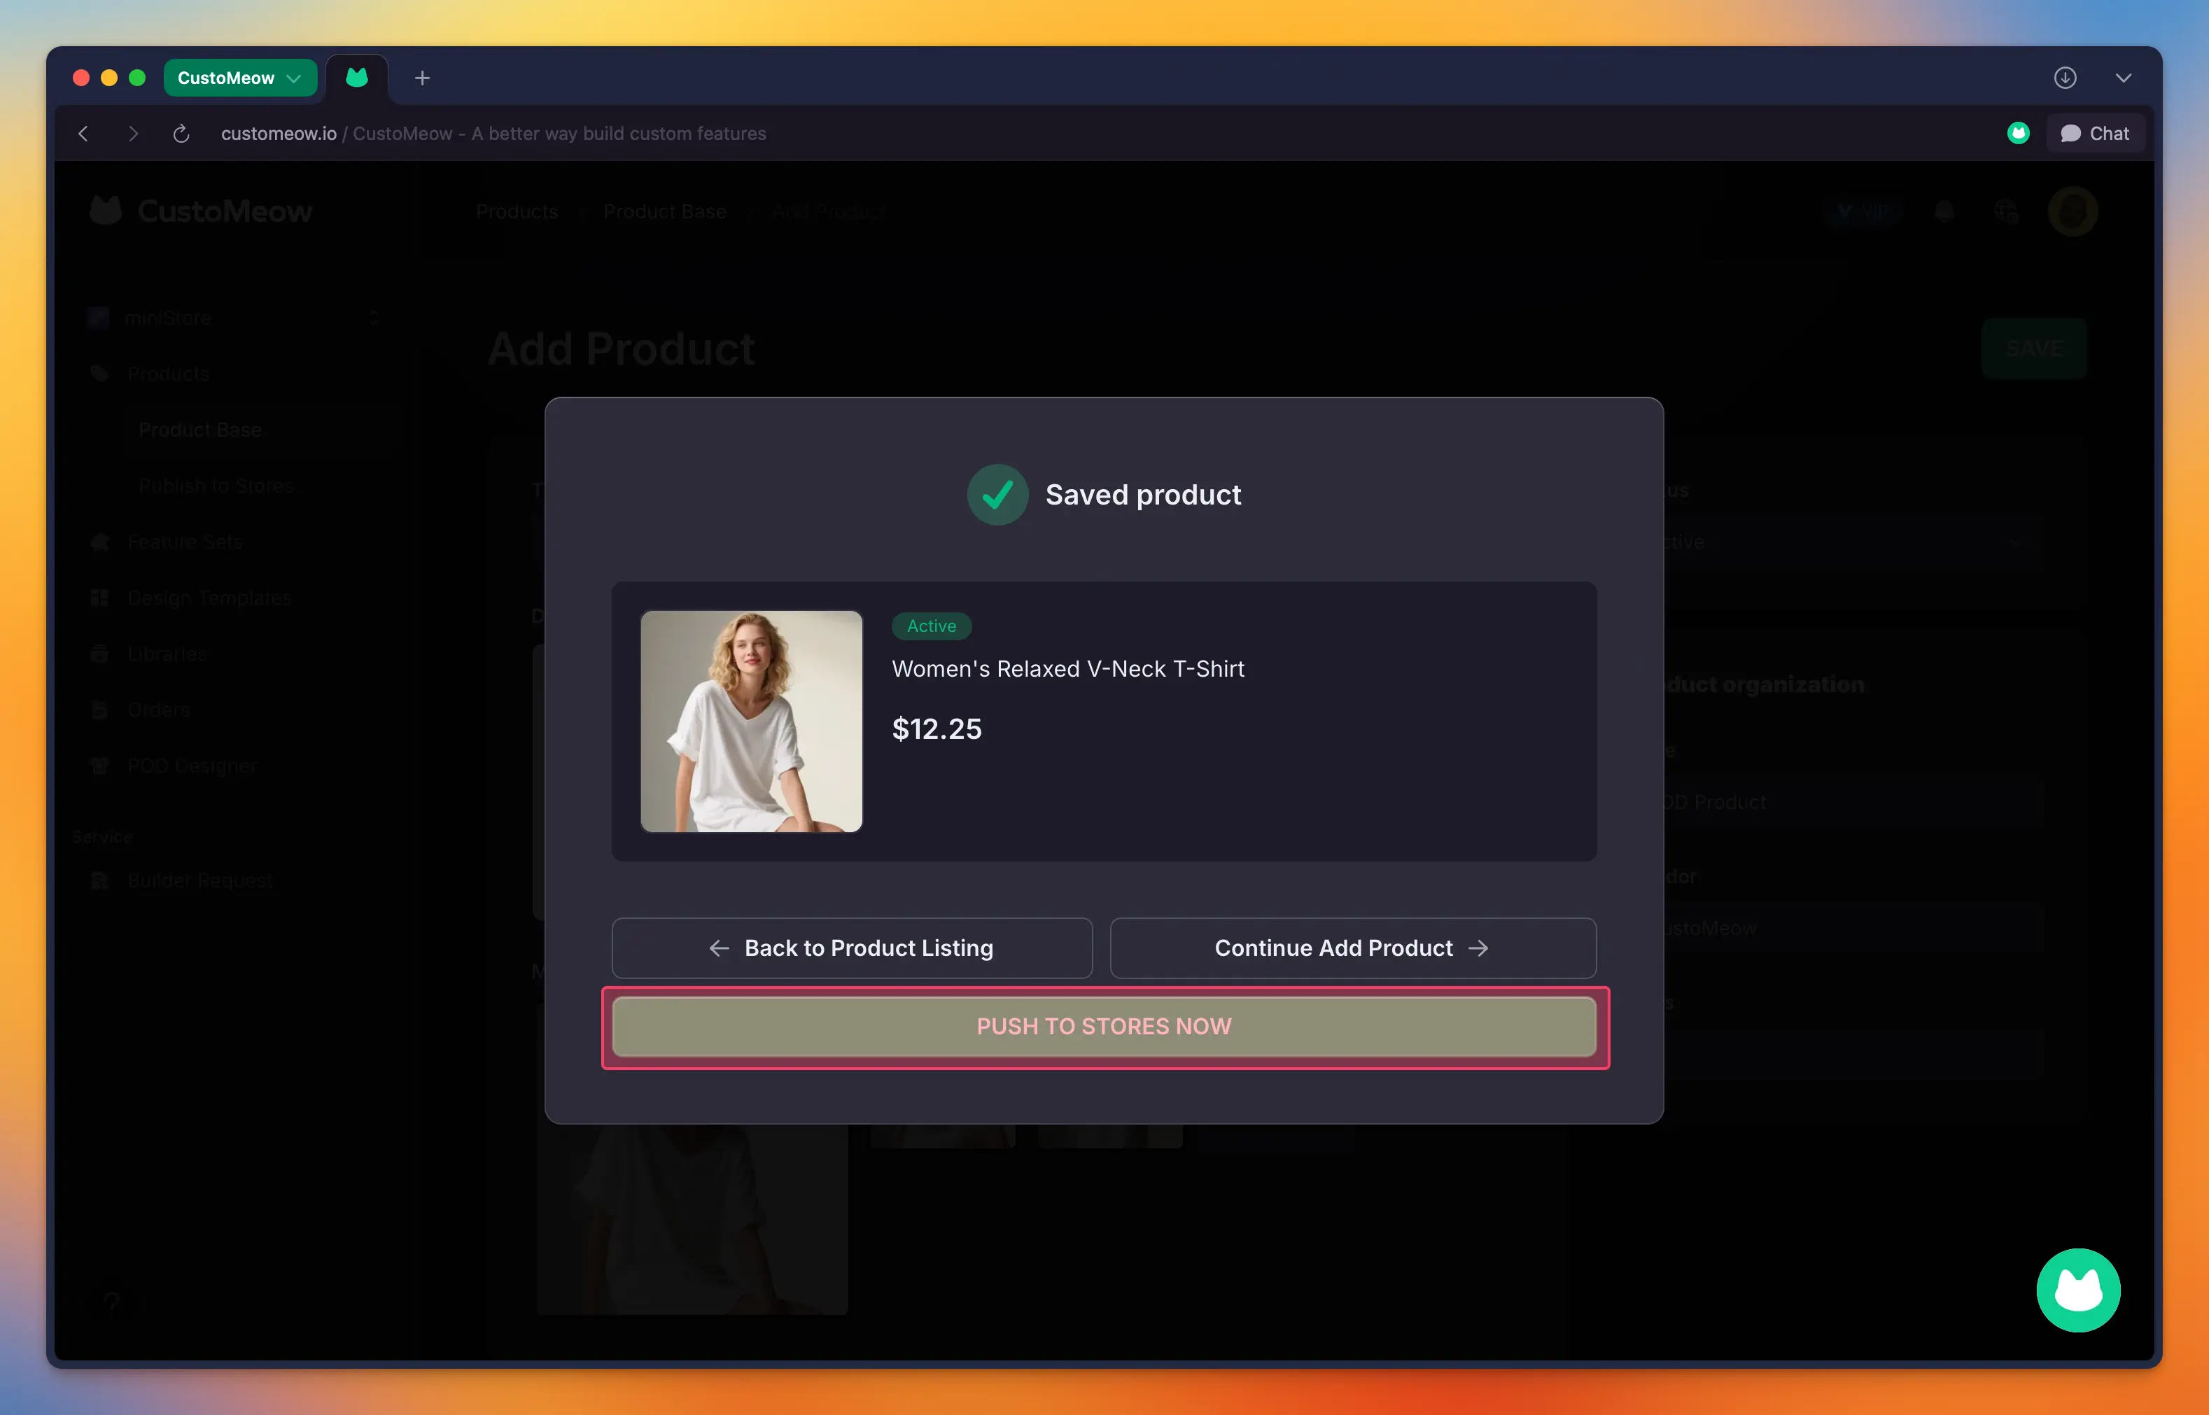
Task: Click the Products item in sidebar
Action: [x=167, y=374]
